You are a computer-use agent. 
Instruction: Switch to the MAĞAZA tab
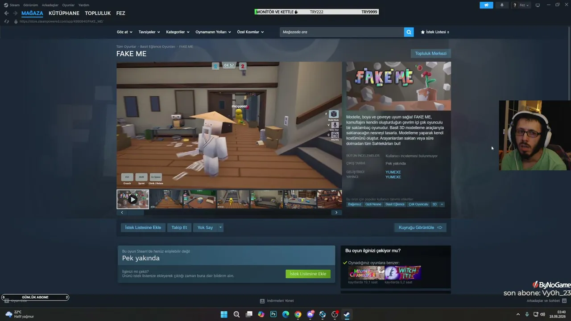32,13
